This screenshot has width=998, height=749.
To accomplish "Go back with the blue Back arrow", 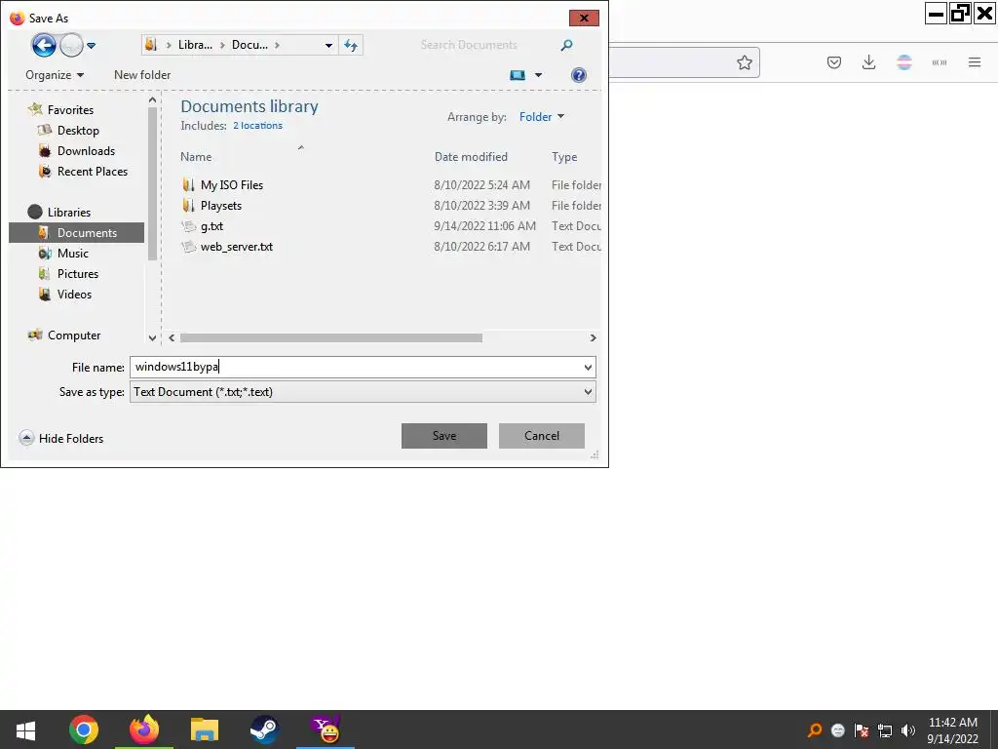I will [x=44, y=45].
